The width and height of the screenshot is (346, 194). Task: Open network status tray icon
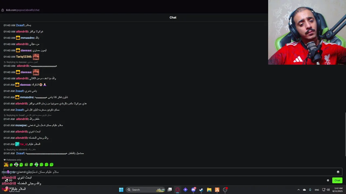(x=324, y=190)
